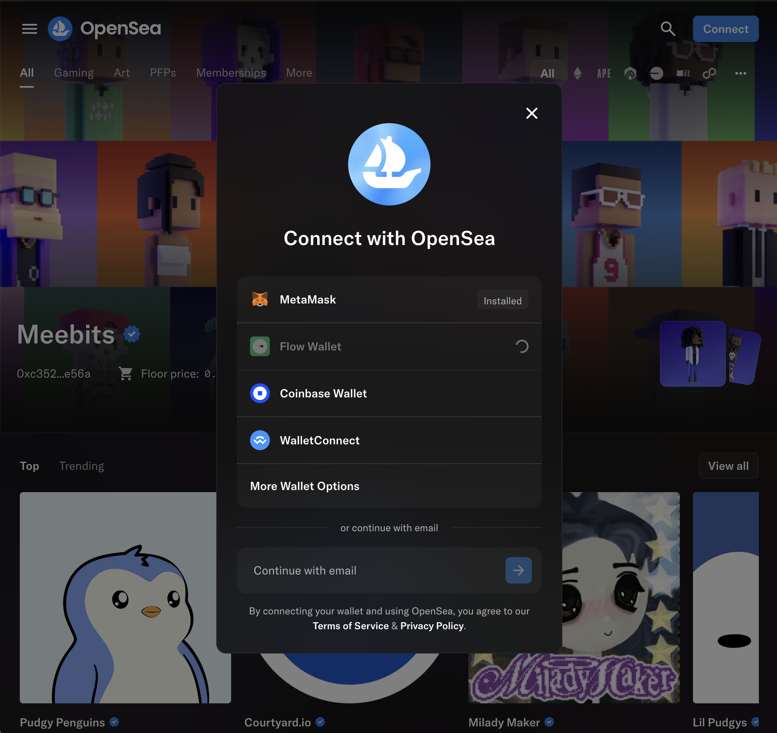Close the Connect with OpenSea dialog

[532, 113]
